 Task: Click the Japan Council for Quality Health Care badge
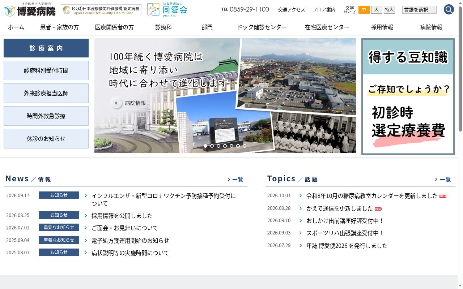(x=101, y=10)
